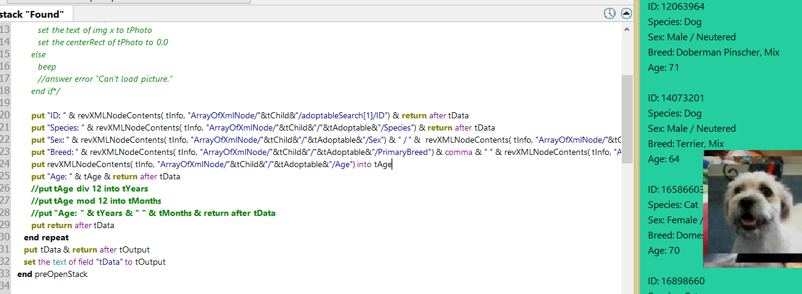The height and width of the screenshot is (294, 802).
Task: Click "Breed: Terrier, Mix" entry text
Action: [x=686, y=144]
